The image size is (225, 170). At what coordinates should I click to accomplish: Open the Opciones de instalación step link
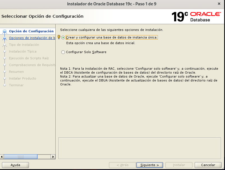pyautogui.click(x=32, y=38)
